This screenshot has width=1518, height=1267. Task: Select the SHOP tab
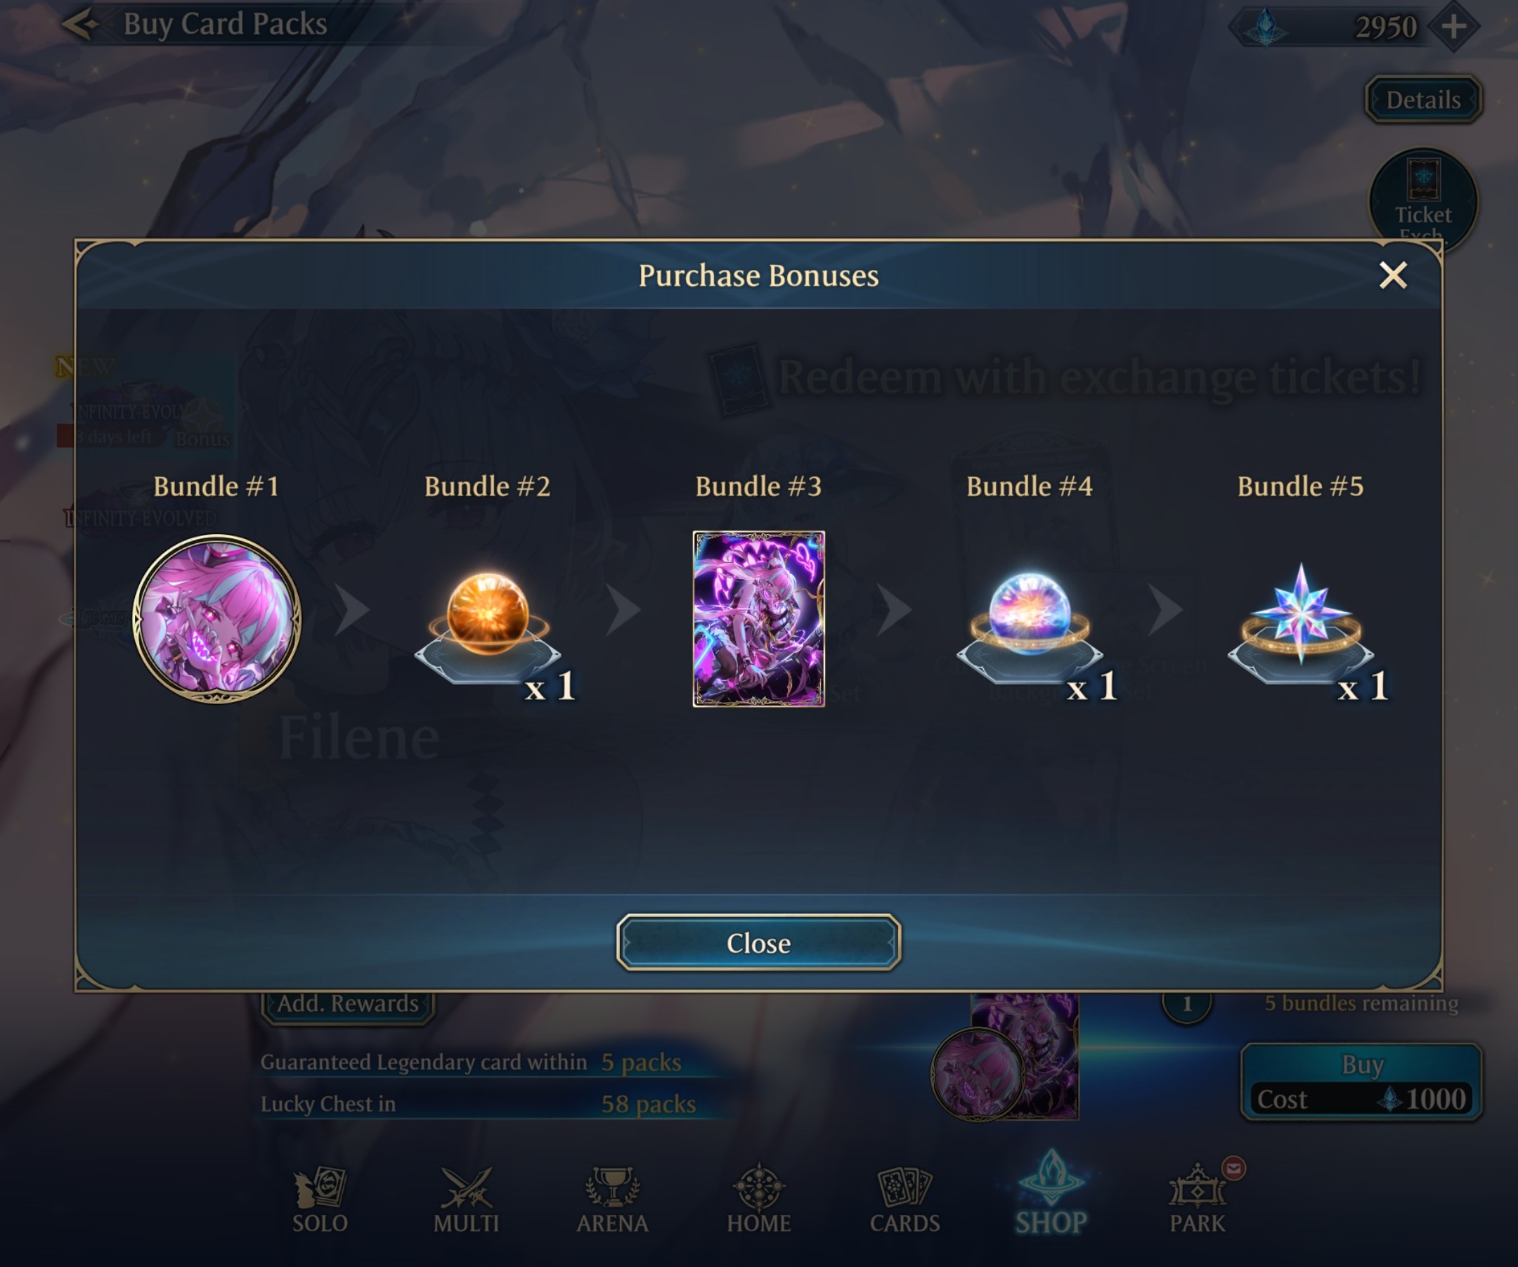tap(1051, 1193)
